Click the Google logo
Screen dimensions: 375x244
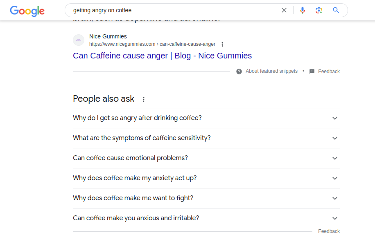27,11
